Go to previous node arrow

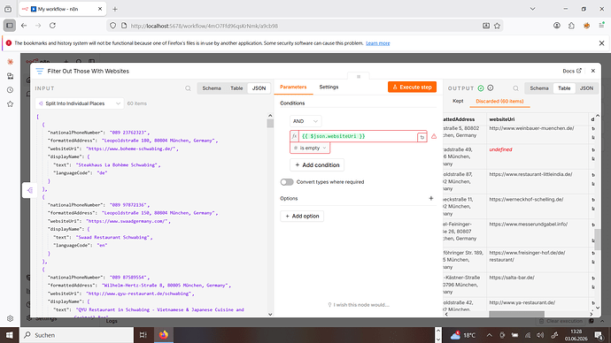pos(29,190)
